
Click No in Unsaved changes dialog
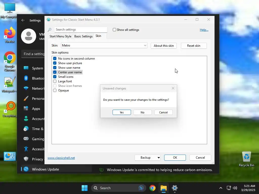point(142,112)
